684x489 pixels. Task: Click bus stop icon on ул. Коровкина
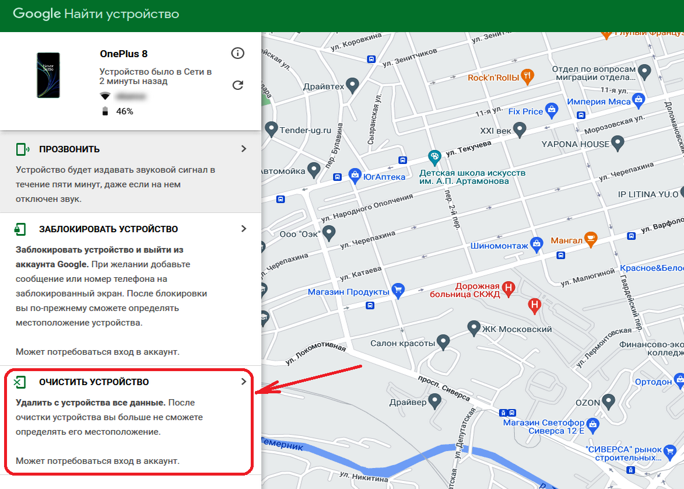[x=371, y=60]
